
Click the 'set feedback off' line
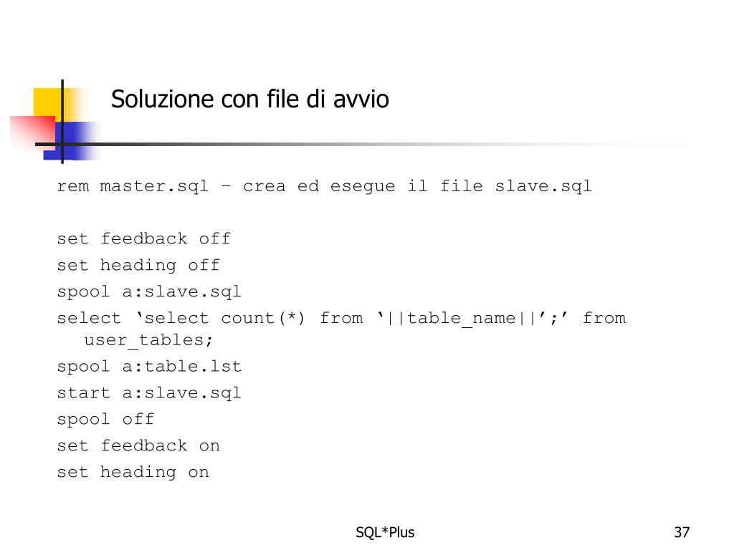tap(143, 239)
